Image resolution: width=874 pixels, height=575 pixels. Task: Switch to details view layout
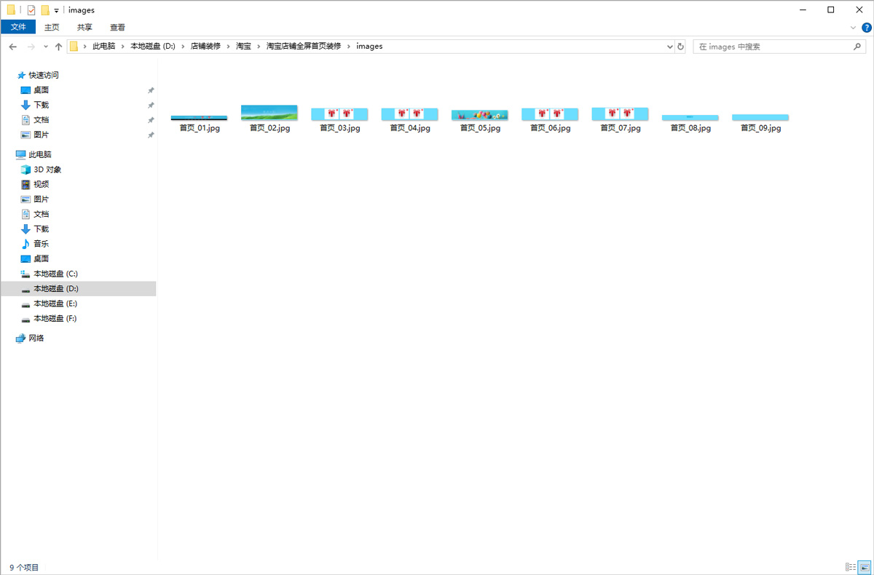pyautogui.click(x=850, y=566)
